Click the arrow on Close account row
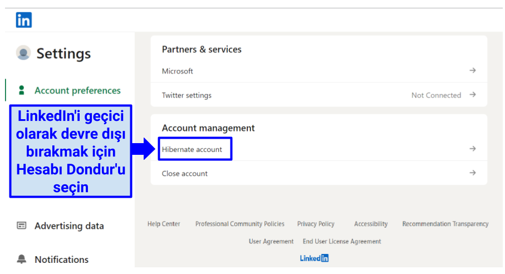This screenshot has width=505, height=274. point(473,173)
